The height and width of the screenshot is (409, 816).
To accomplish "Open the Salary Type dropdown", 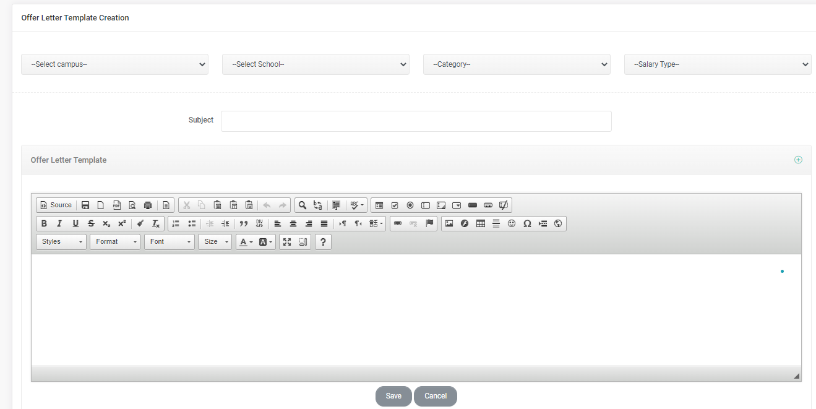I will point(717,64).
